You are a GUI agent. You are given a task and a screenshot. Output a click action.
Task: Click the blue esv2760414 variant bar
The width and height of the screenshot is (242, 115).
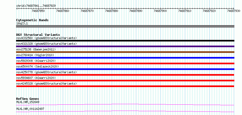click(x=125, y=58)
